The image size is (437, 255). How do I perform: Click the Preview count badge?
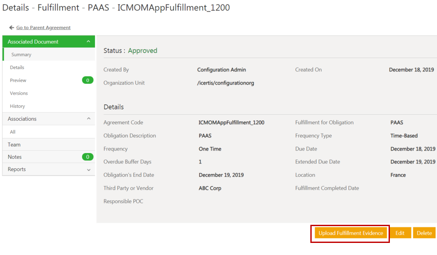click(88, 80)
